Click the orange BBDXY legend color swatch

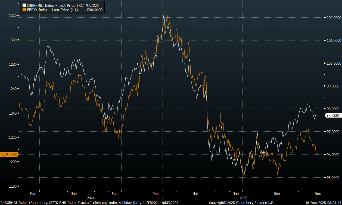point(24,10)
